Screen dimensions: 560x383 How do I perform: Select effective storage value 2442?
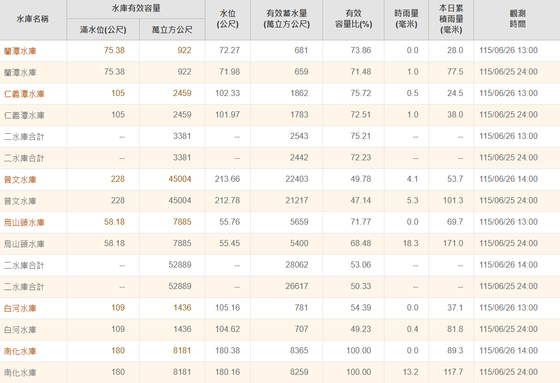pos(299,157)
